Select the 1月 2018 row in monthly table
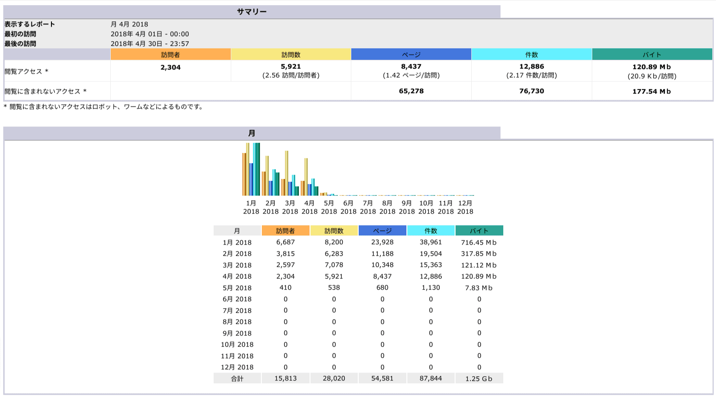The height and width of the screenshot is (399, 716). pyautogui.click(x=237, y=242)
